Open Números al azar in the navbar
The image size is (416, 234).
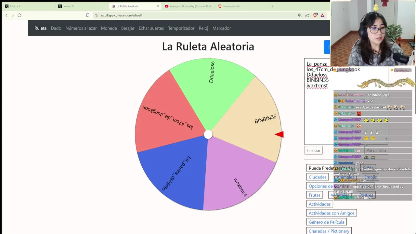[x=81, y=28]
